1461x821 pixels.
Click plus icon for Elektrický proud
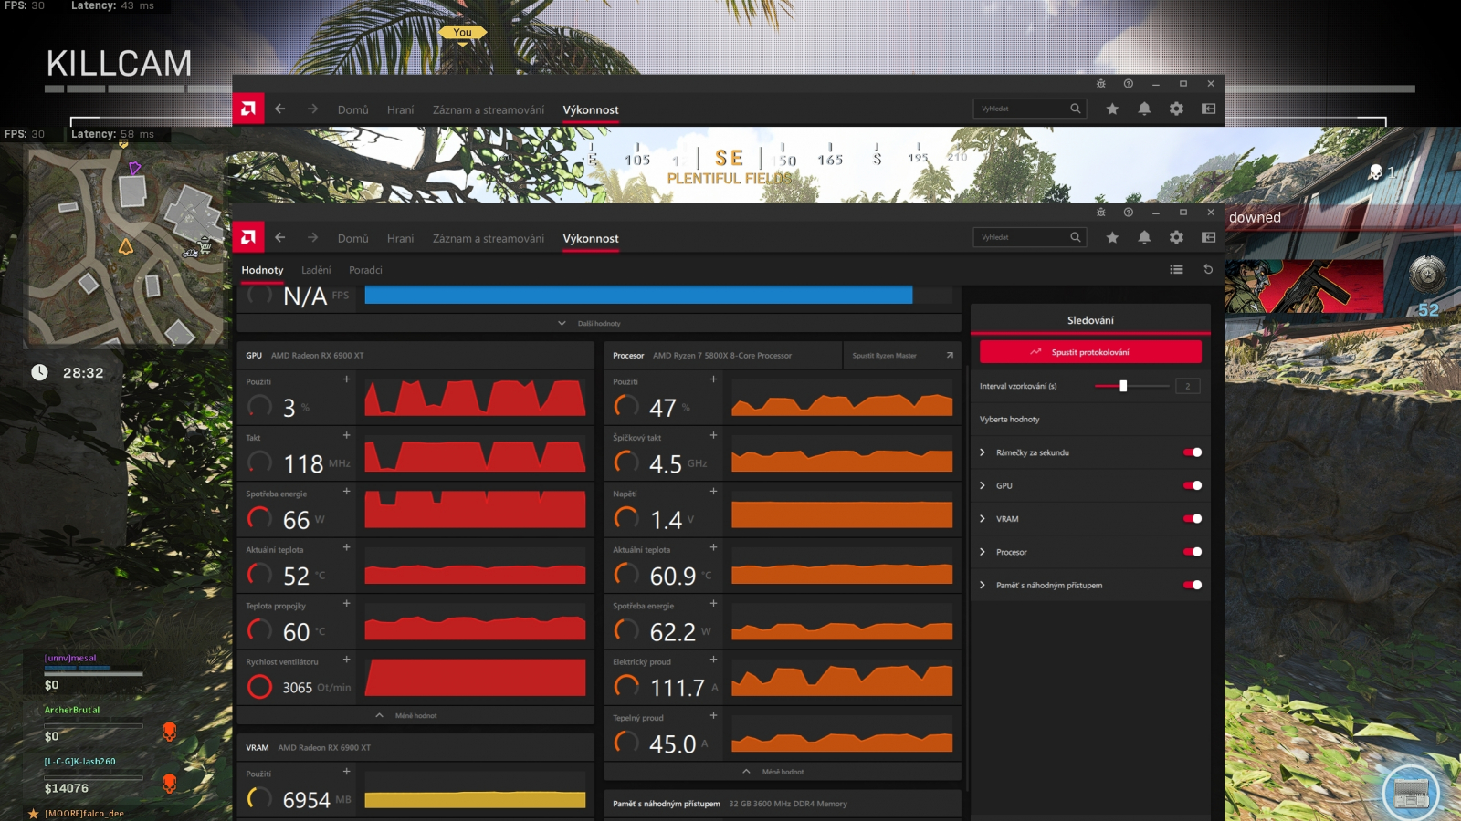coord(713,659)
